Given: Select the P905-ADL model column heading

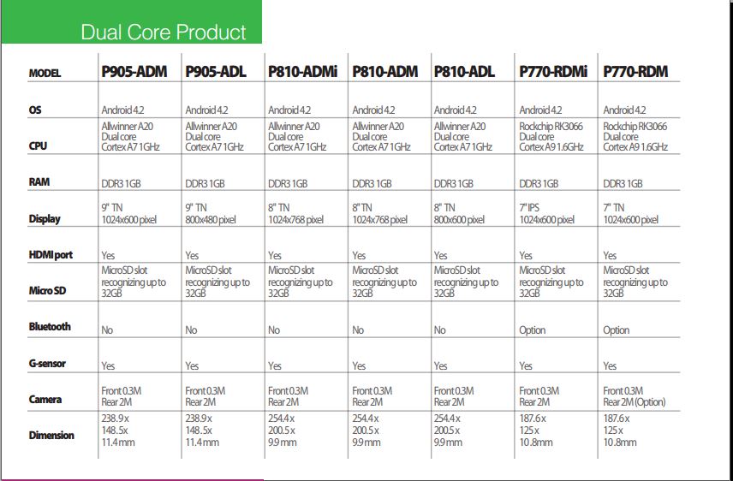Looking at the screenshot, I should click(x=216, y=72).
